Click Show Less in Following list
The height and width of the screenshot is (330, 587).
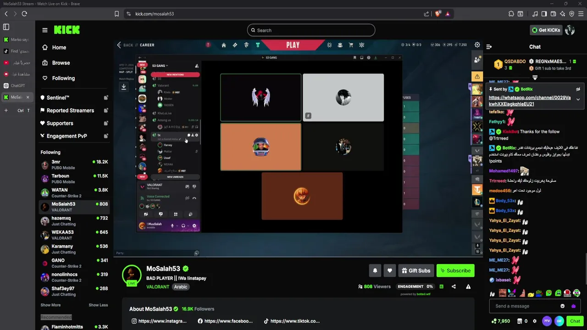[98, 305]
